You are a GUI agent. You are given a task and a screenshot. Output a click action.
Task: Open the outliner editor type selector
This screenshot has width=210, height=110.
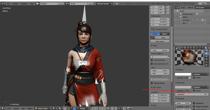(x=177, y=8)
